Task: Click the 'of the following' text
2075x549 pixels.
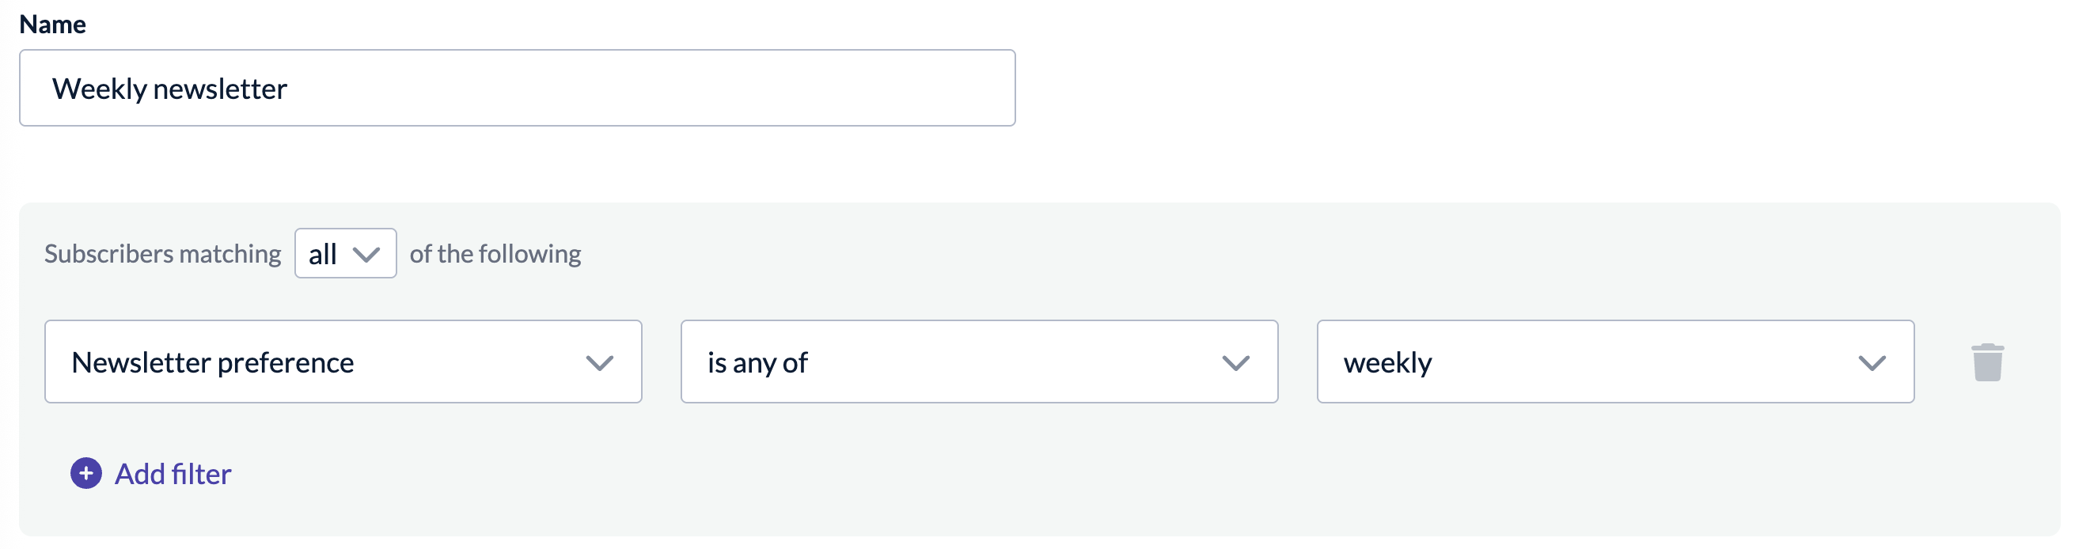Action: [495, 254]
